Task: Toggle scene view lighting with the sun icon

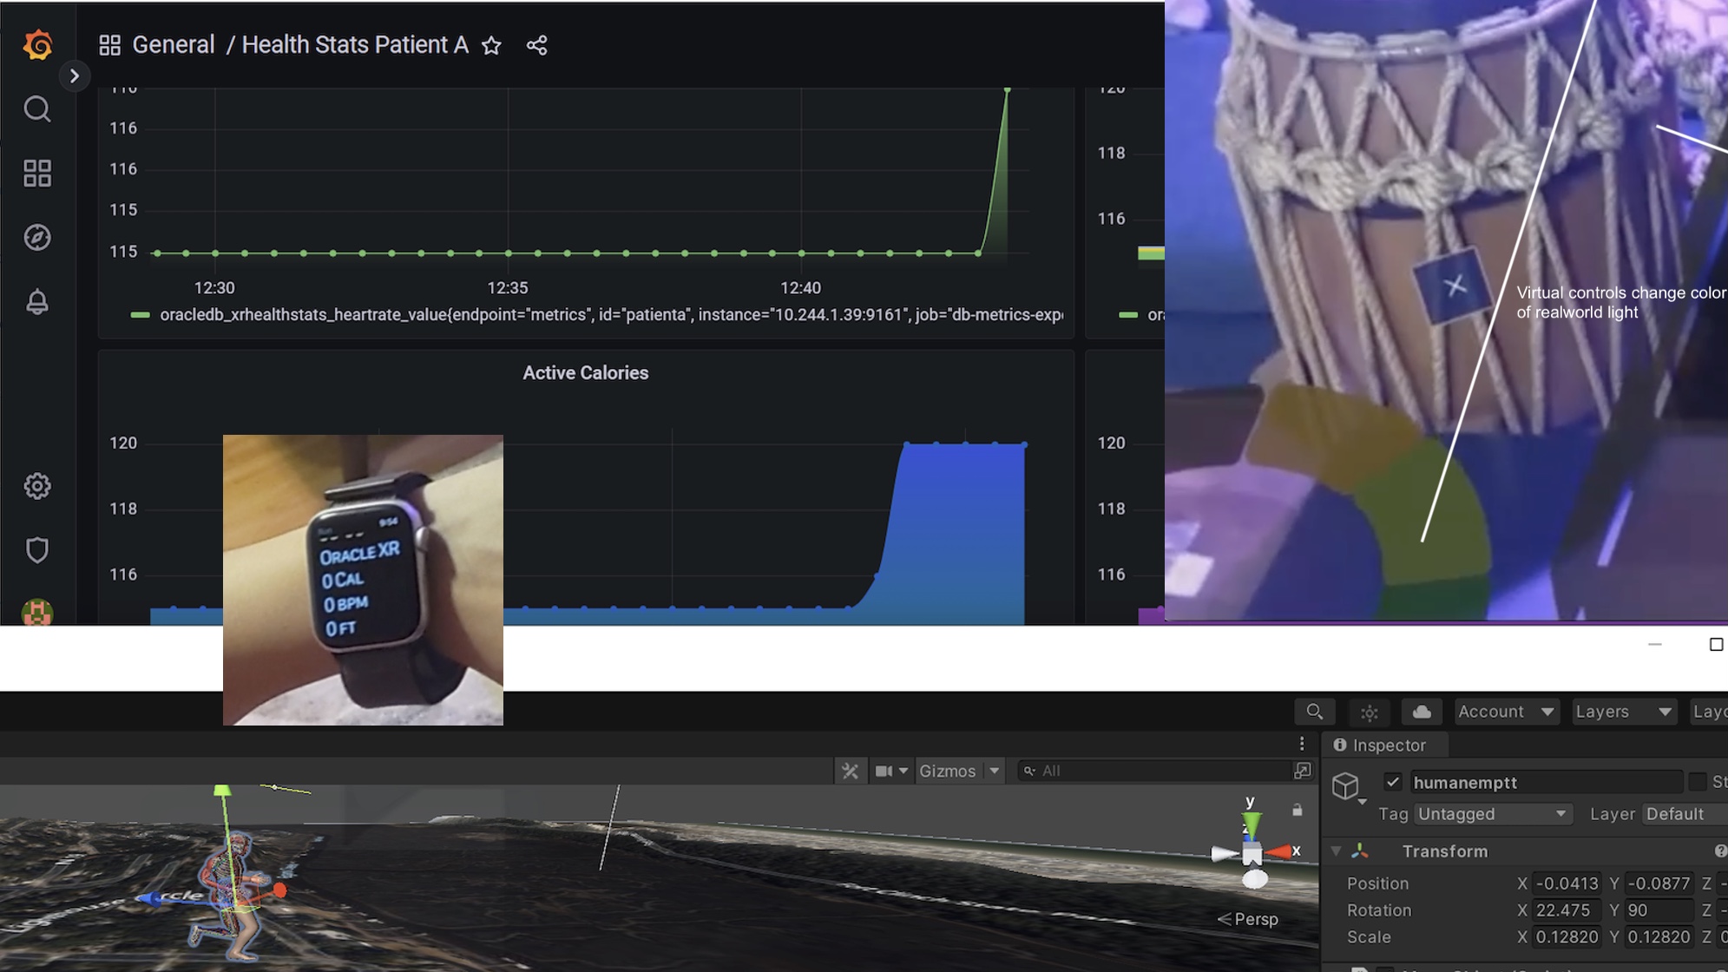Action: click(1369, 712)
